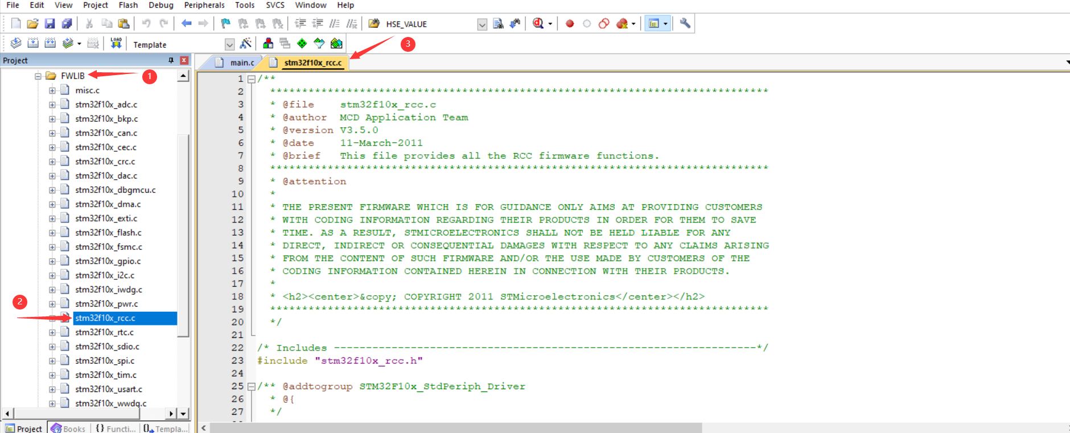Navigate forwards with the right arrow icon
The width and height of the screenshot is (1070, 433).
click(x=203, y=23)
